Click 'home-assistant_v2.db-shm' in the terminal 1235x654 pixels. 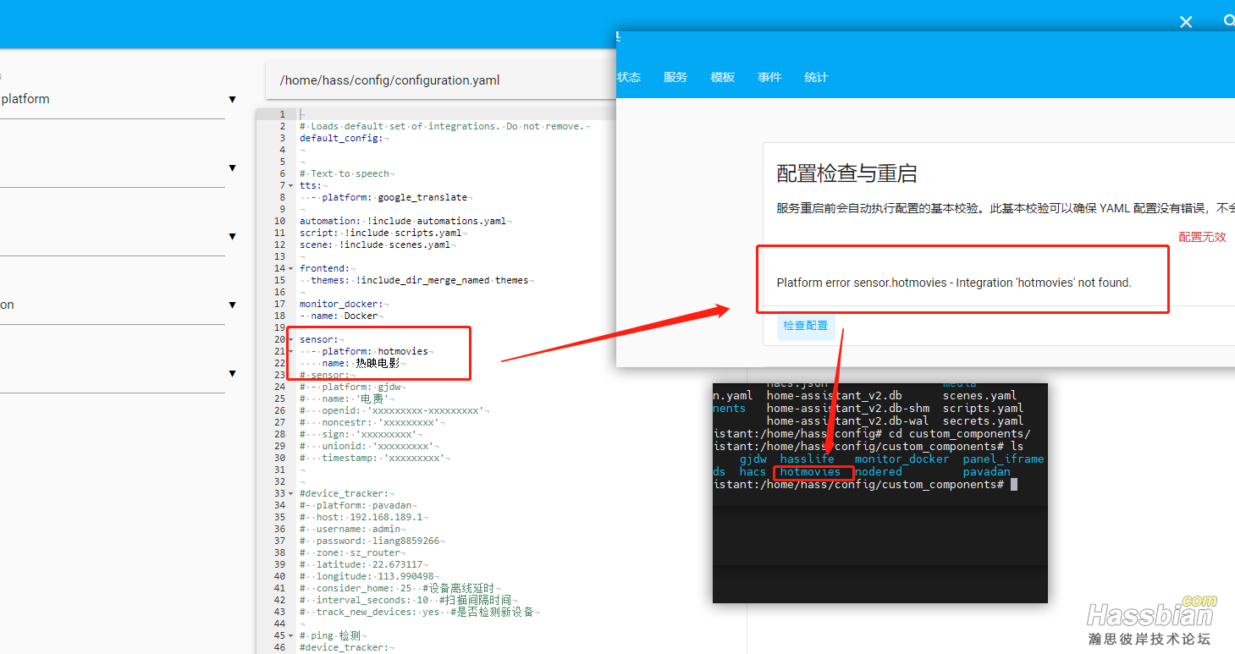pos(848,408)
